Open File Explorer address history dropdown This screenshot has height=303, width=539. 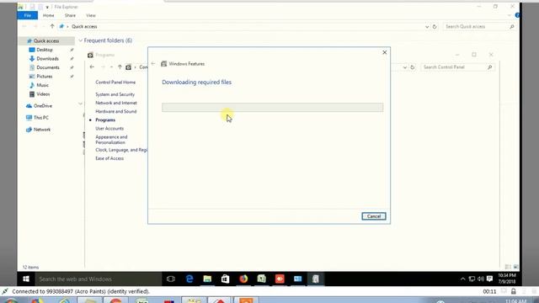click(x=427, y=26)
